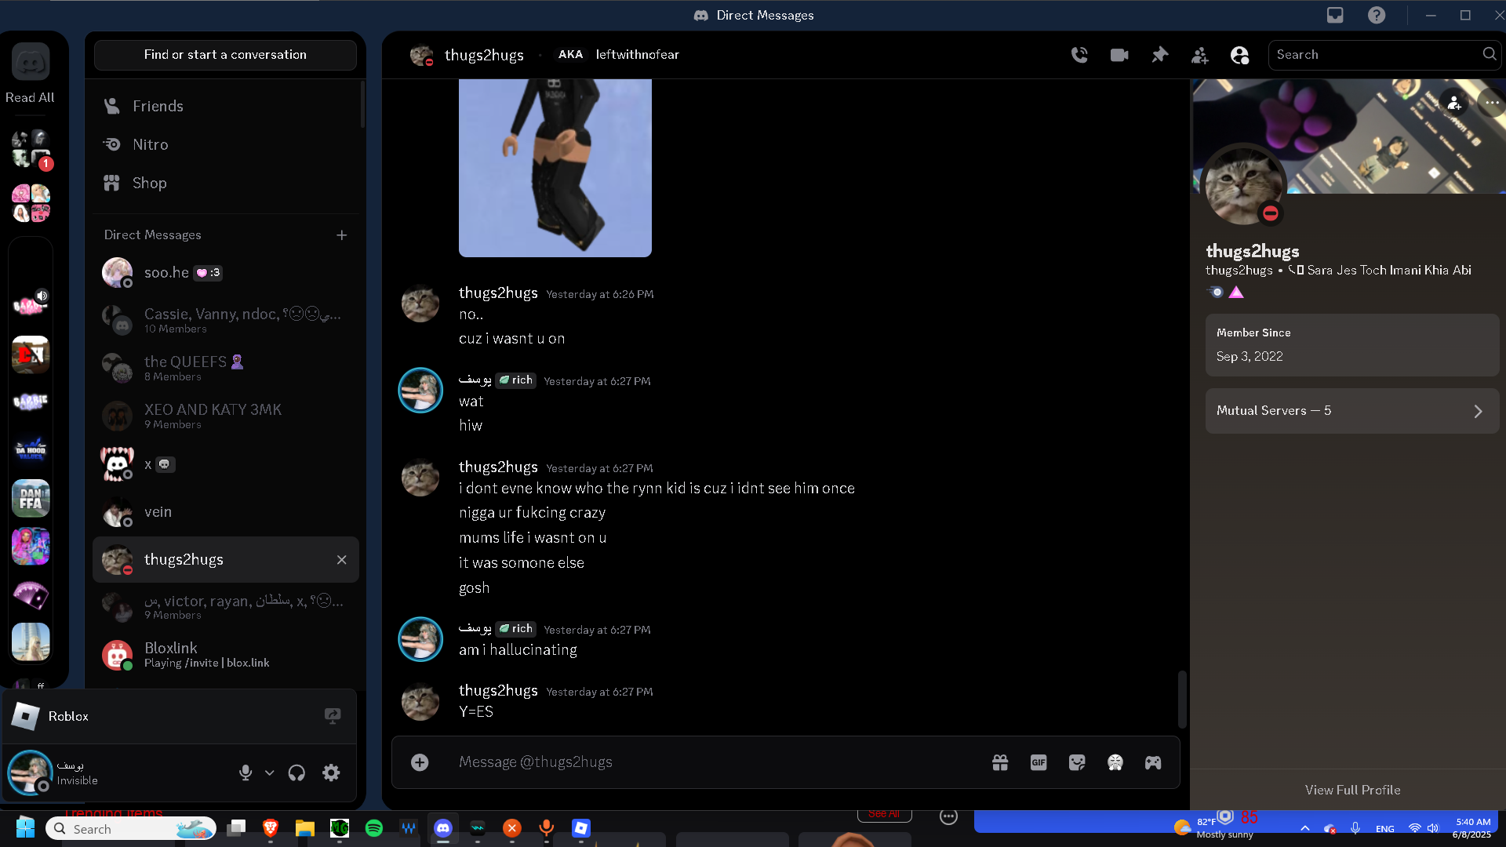1506x847 pixels.
Task: Hide the user profile panel
Action: 1239,55
